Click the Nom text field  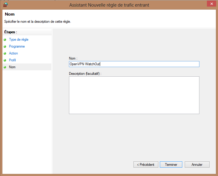click(134, 64)
